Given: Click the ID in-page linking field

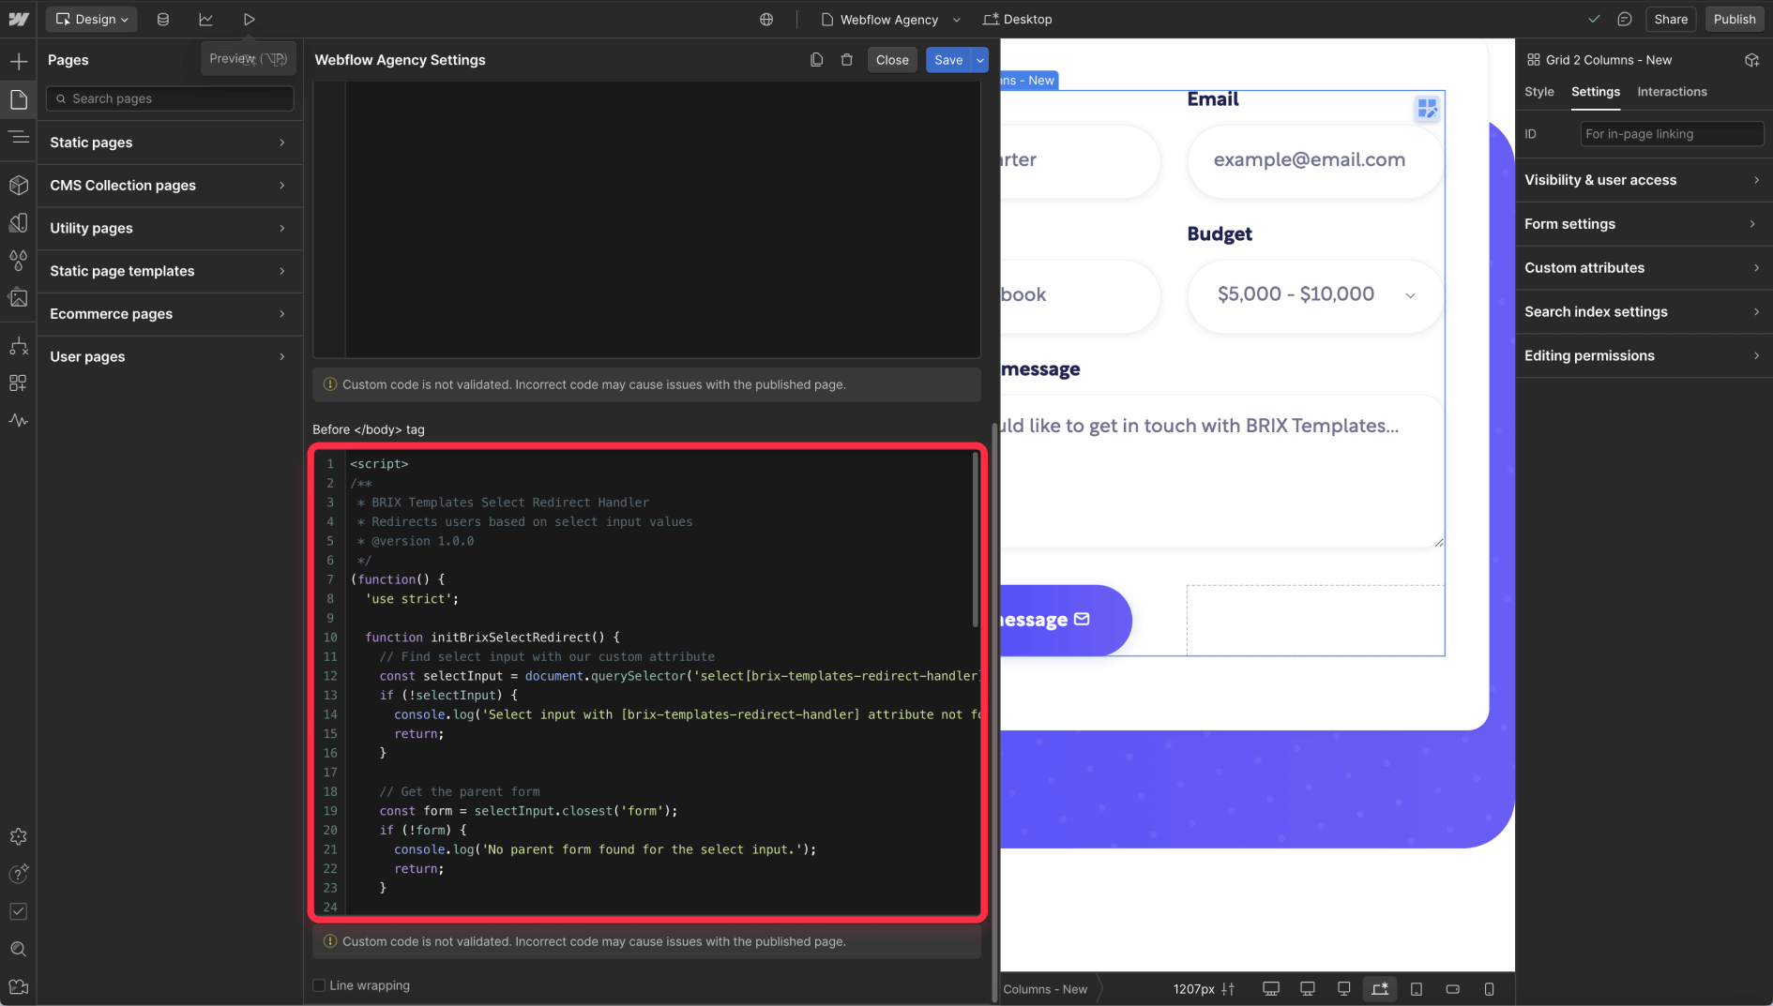Looking at the screenshot, I should pyautogui.click(x=1672, y=134).
